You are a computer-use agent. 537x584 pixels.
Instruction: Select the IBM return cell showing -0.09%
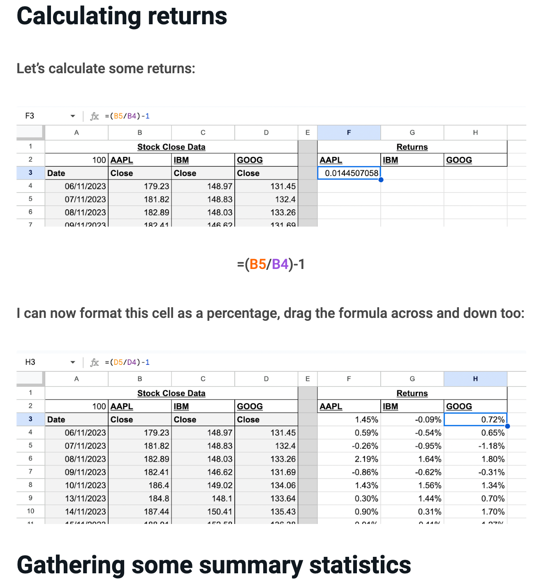pos(412,419)
